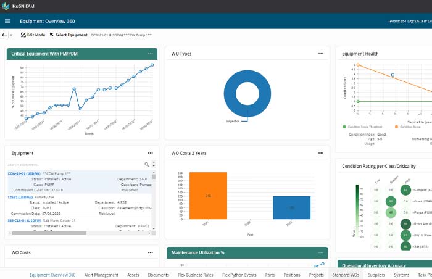
Task: Open Critical Equipment card options menu
Action: (150, 54)
